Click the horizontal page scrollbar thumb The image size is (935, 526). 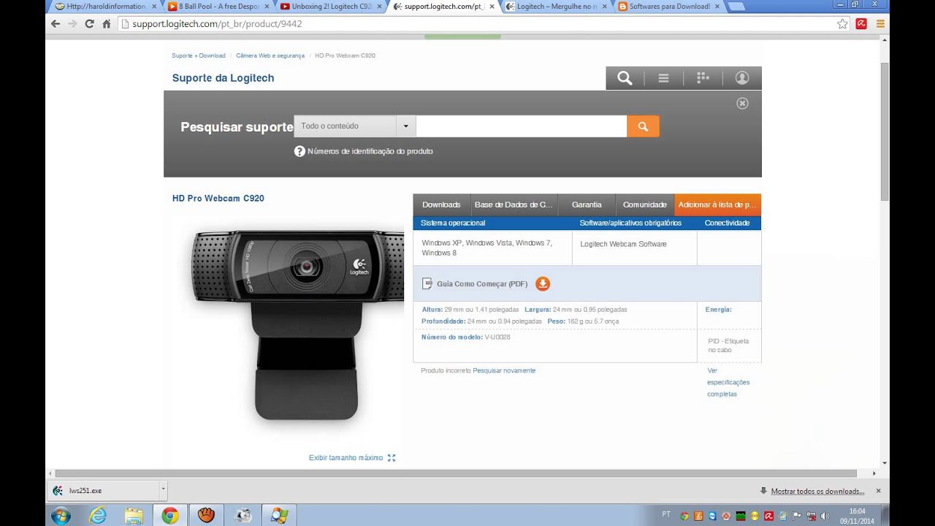click(x=455, y=473)
